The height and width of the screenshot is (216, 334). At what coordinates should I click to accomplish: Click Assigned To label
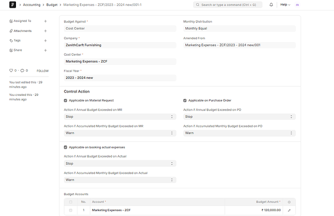(22, 21)
